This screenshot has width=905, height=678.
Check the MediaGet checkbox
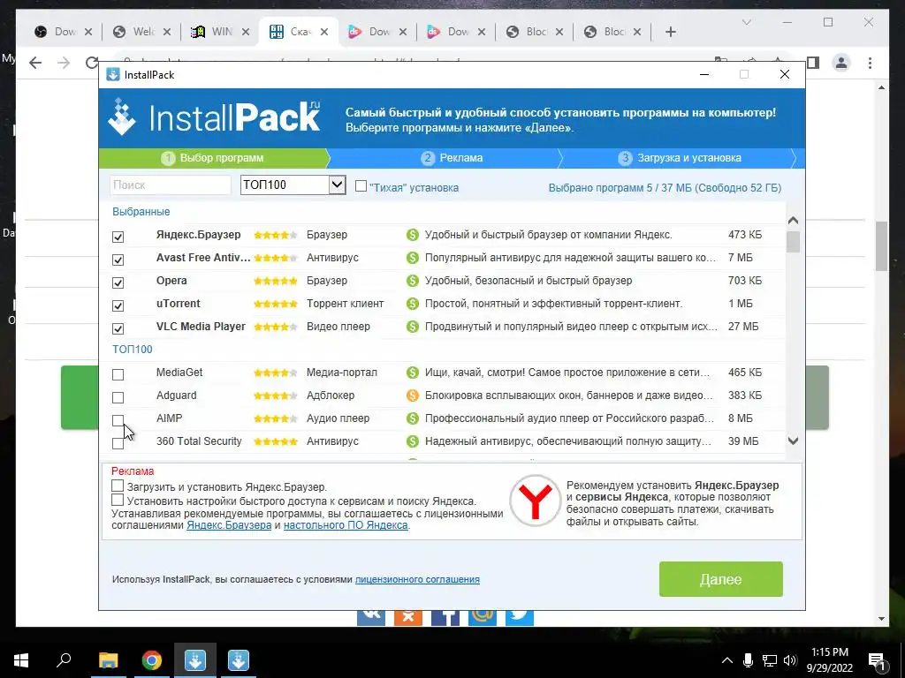coord(118,374)
